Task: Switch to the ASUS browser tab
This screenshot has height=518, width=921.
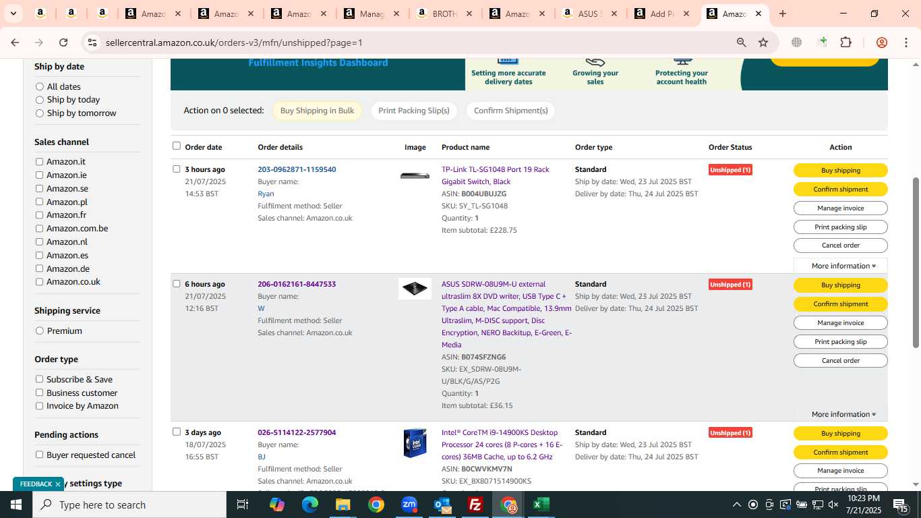Action: pos(589,13)
